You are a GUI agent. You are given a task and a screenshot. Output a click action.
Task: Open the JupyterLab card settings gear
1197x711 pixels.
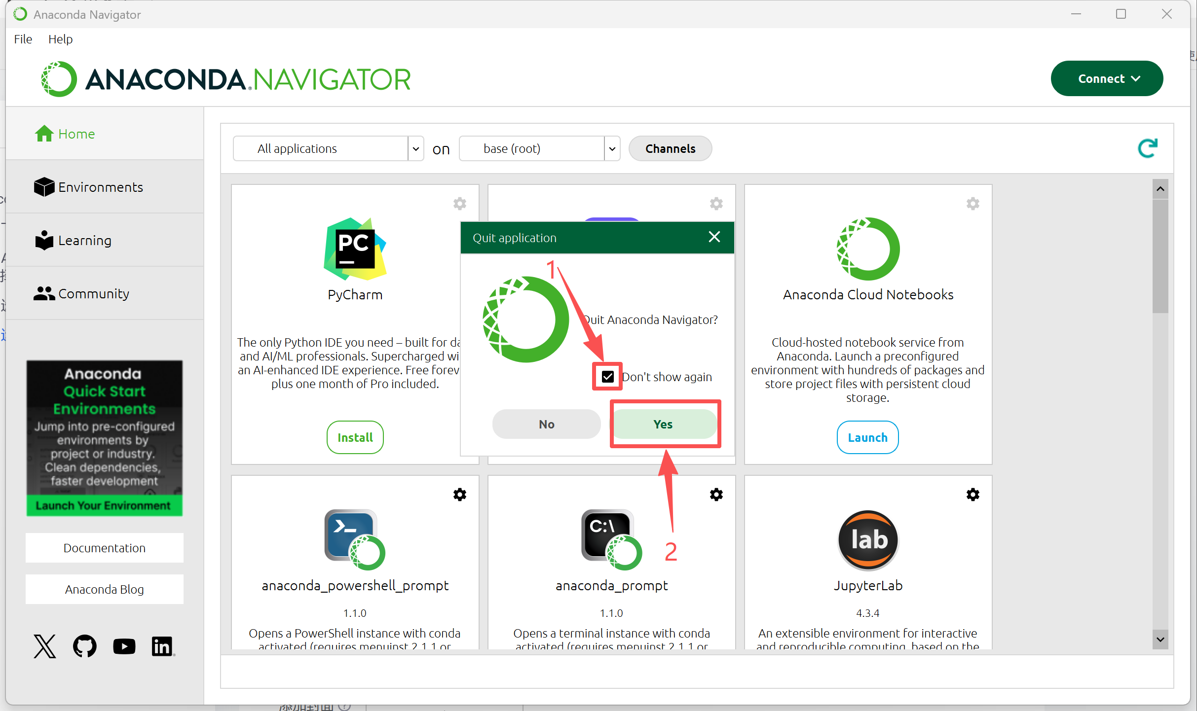pos(973,495)
